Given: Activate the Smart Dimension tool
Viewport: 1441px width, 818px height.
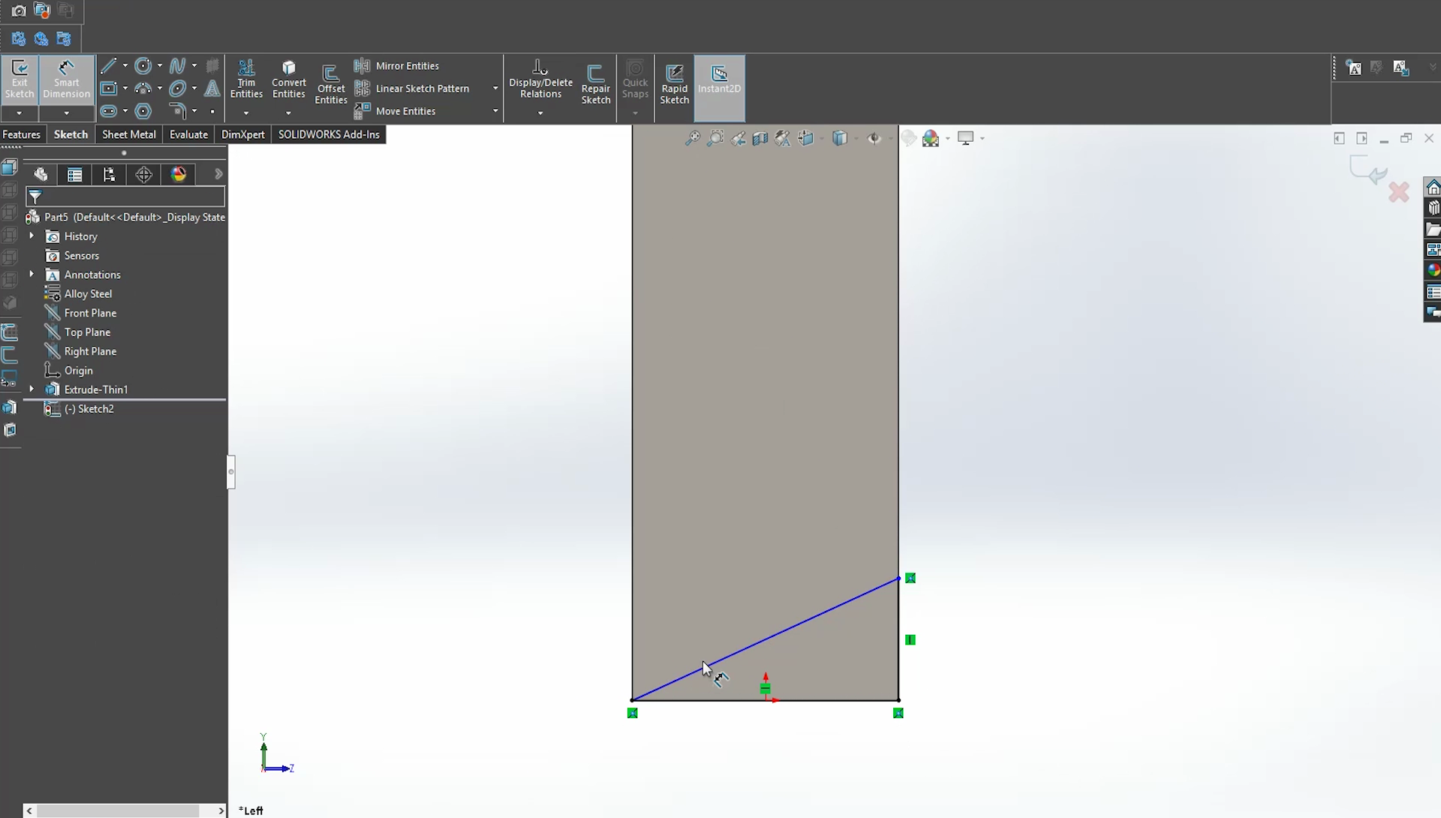Looking at the screenshot, I should point(66,80).
